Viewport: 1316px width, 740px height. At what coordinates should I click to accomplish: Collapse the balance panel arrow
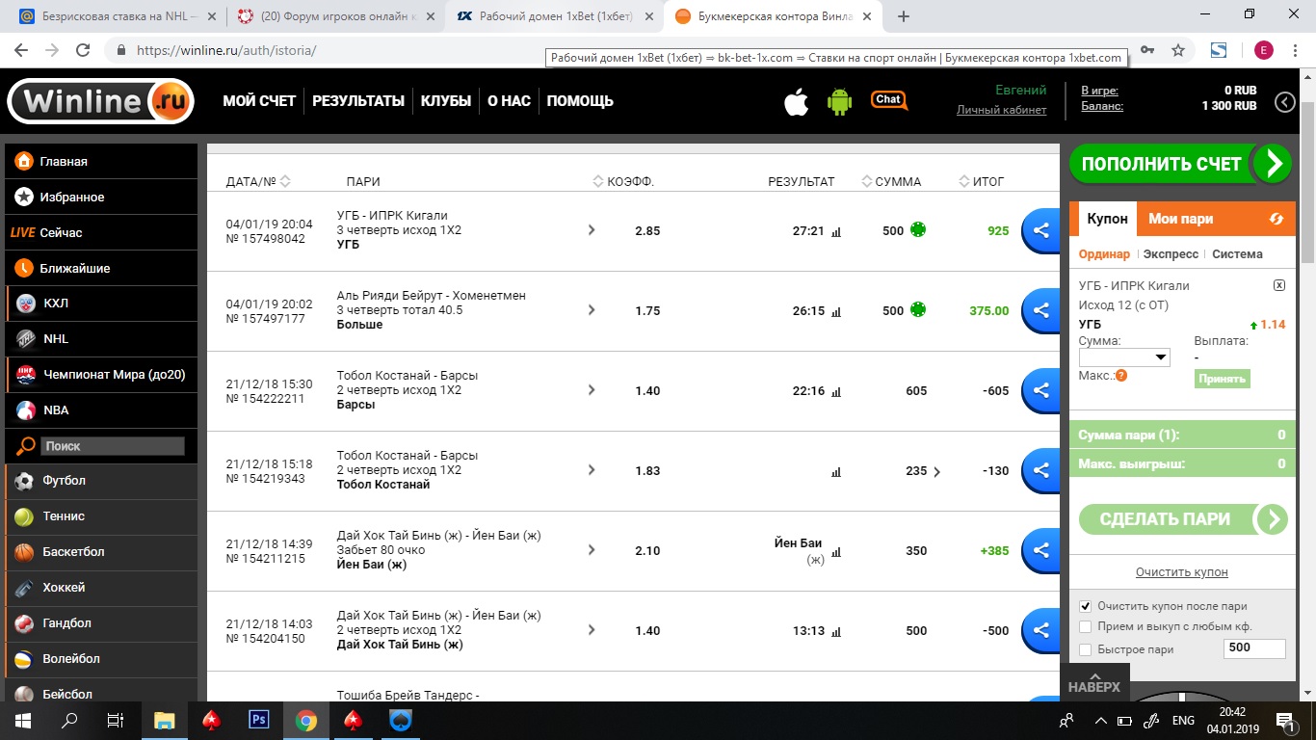click(1285, 102)
